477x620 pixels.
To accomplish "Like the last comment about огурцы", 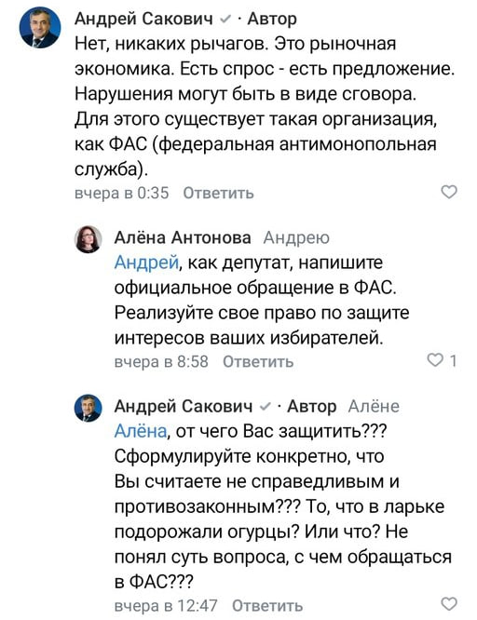I will [x=449, y=604].
